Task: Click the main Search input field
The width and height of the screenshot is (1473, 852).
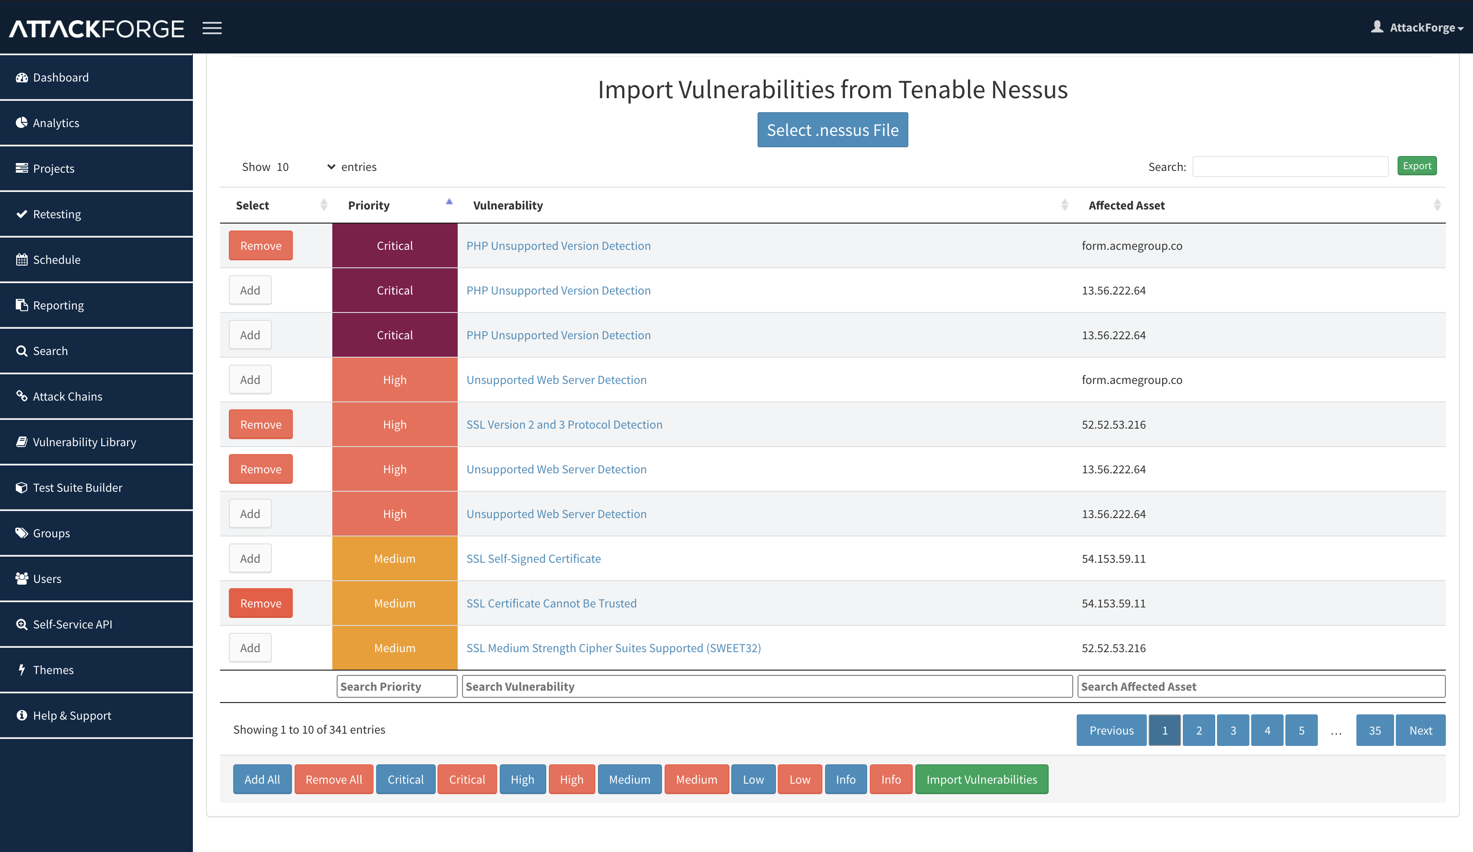Action: click(x=1290, y=167)
